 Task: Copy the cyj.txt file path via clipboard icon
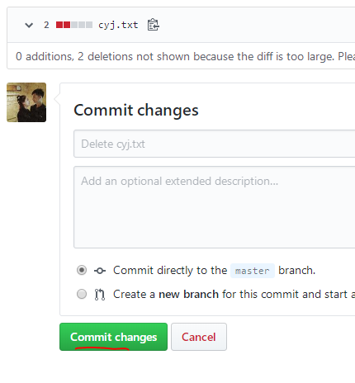coord(153,25)
